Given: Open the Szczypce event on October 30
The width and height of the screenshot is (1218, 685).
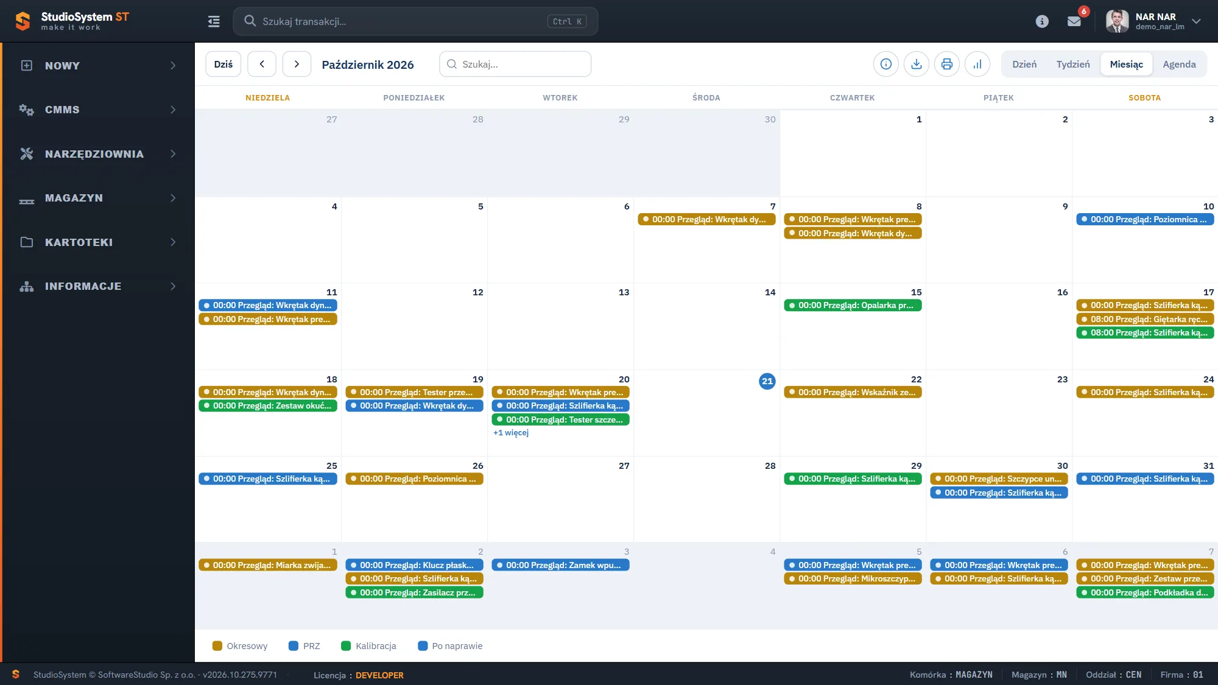Looking at the screenshot, I should [999, 479].
